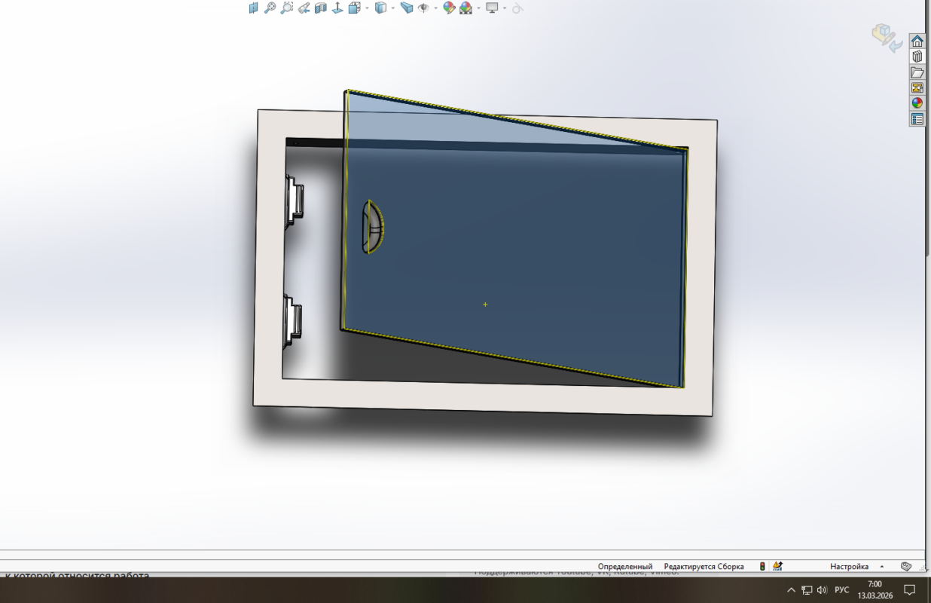Viewport: 931px width, 603px height.
Task: Expand the Display Style dropdown arrow
Action: [392, 8]
